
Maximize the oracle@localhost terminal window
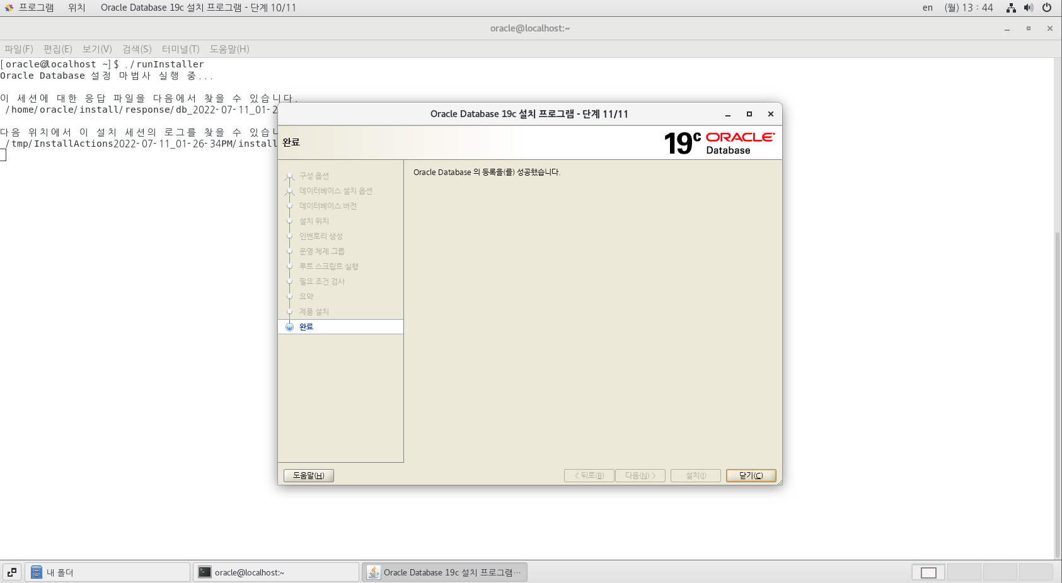tap(1029, 28)
